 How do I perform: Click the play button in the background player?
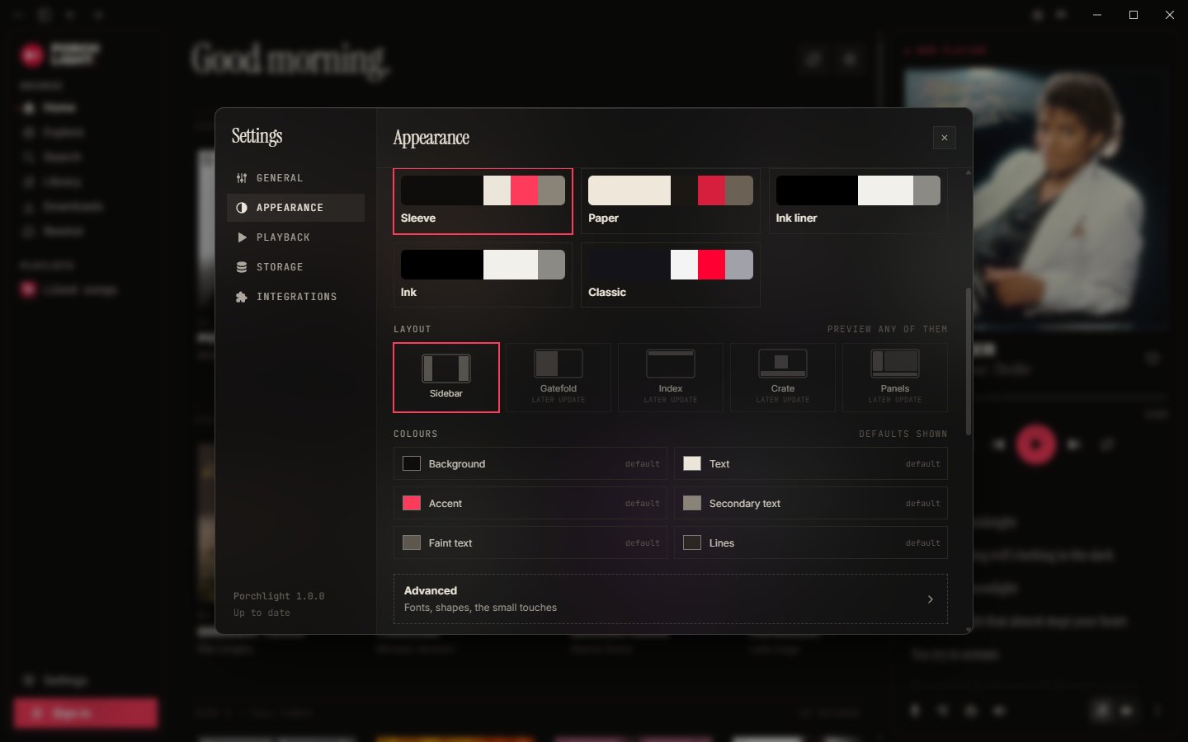pyautogui.click(x=1035, y=444)
